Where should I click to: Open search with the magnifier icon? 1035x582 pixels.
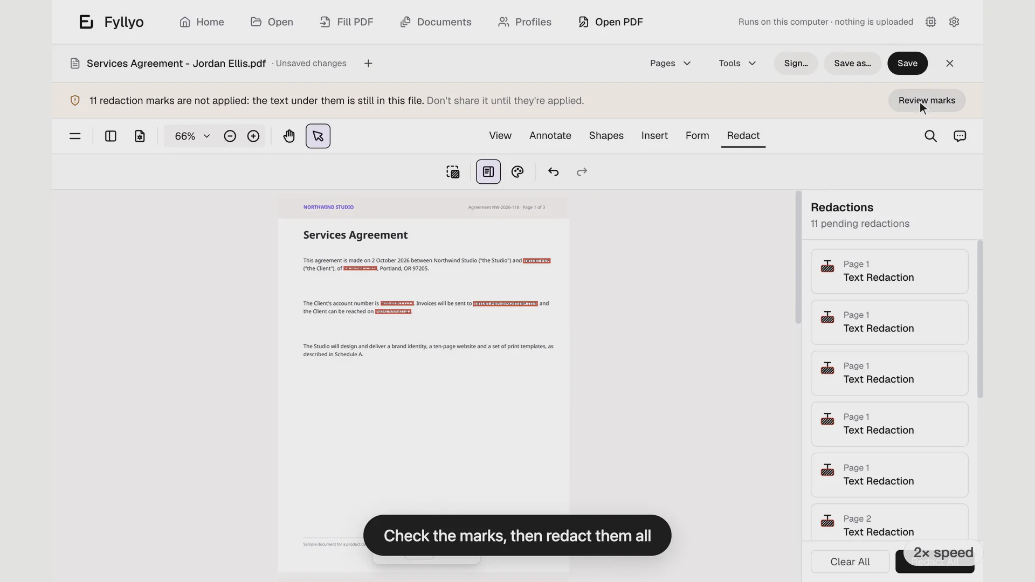pyautogui.click(x=930, y=136)
